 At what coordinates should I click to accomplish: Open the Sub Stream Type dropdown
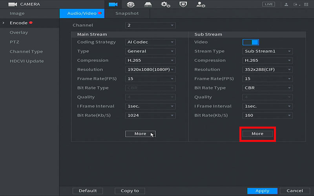click(267, 51)
